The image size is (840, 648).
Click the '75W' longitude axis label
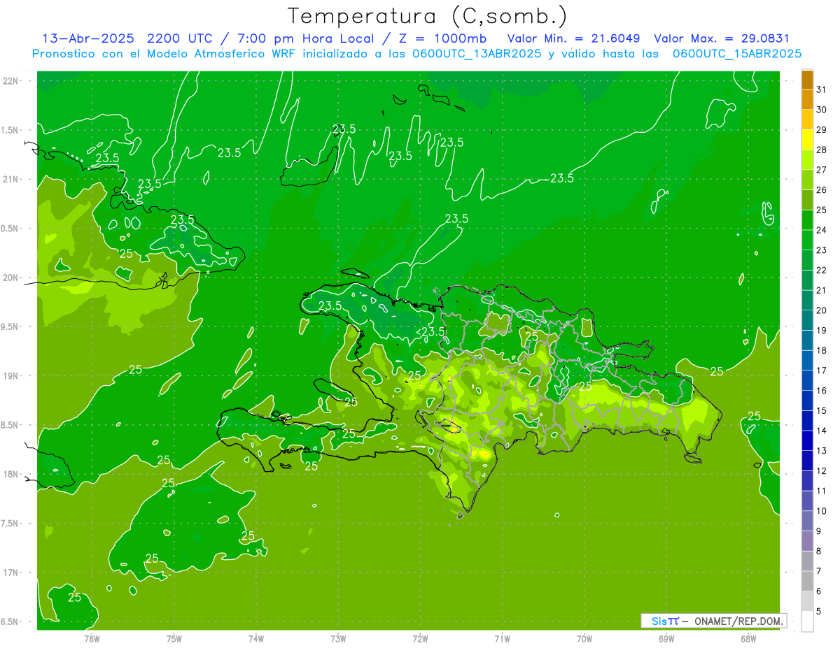[174, 638]
